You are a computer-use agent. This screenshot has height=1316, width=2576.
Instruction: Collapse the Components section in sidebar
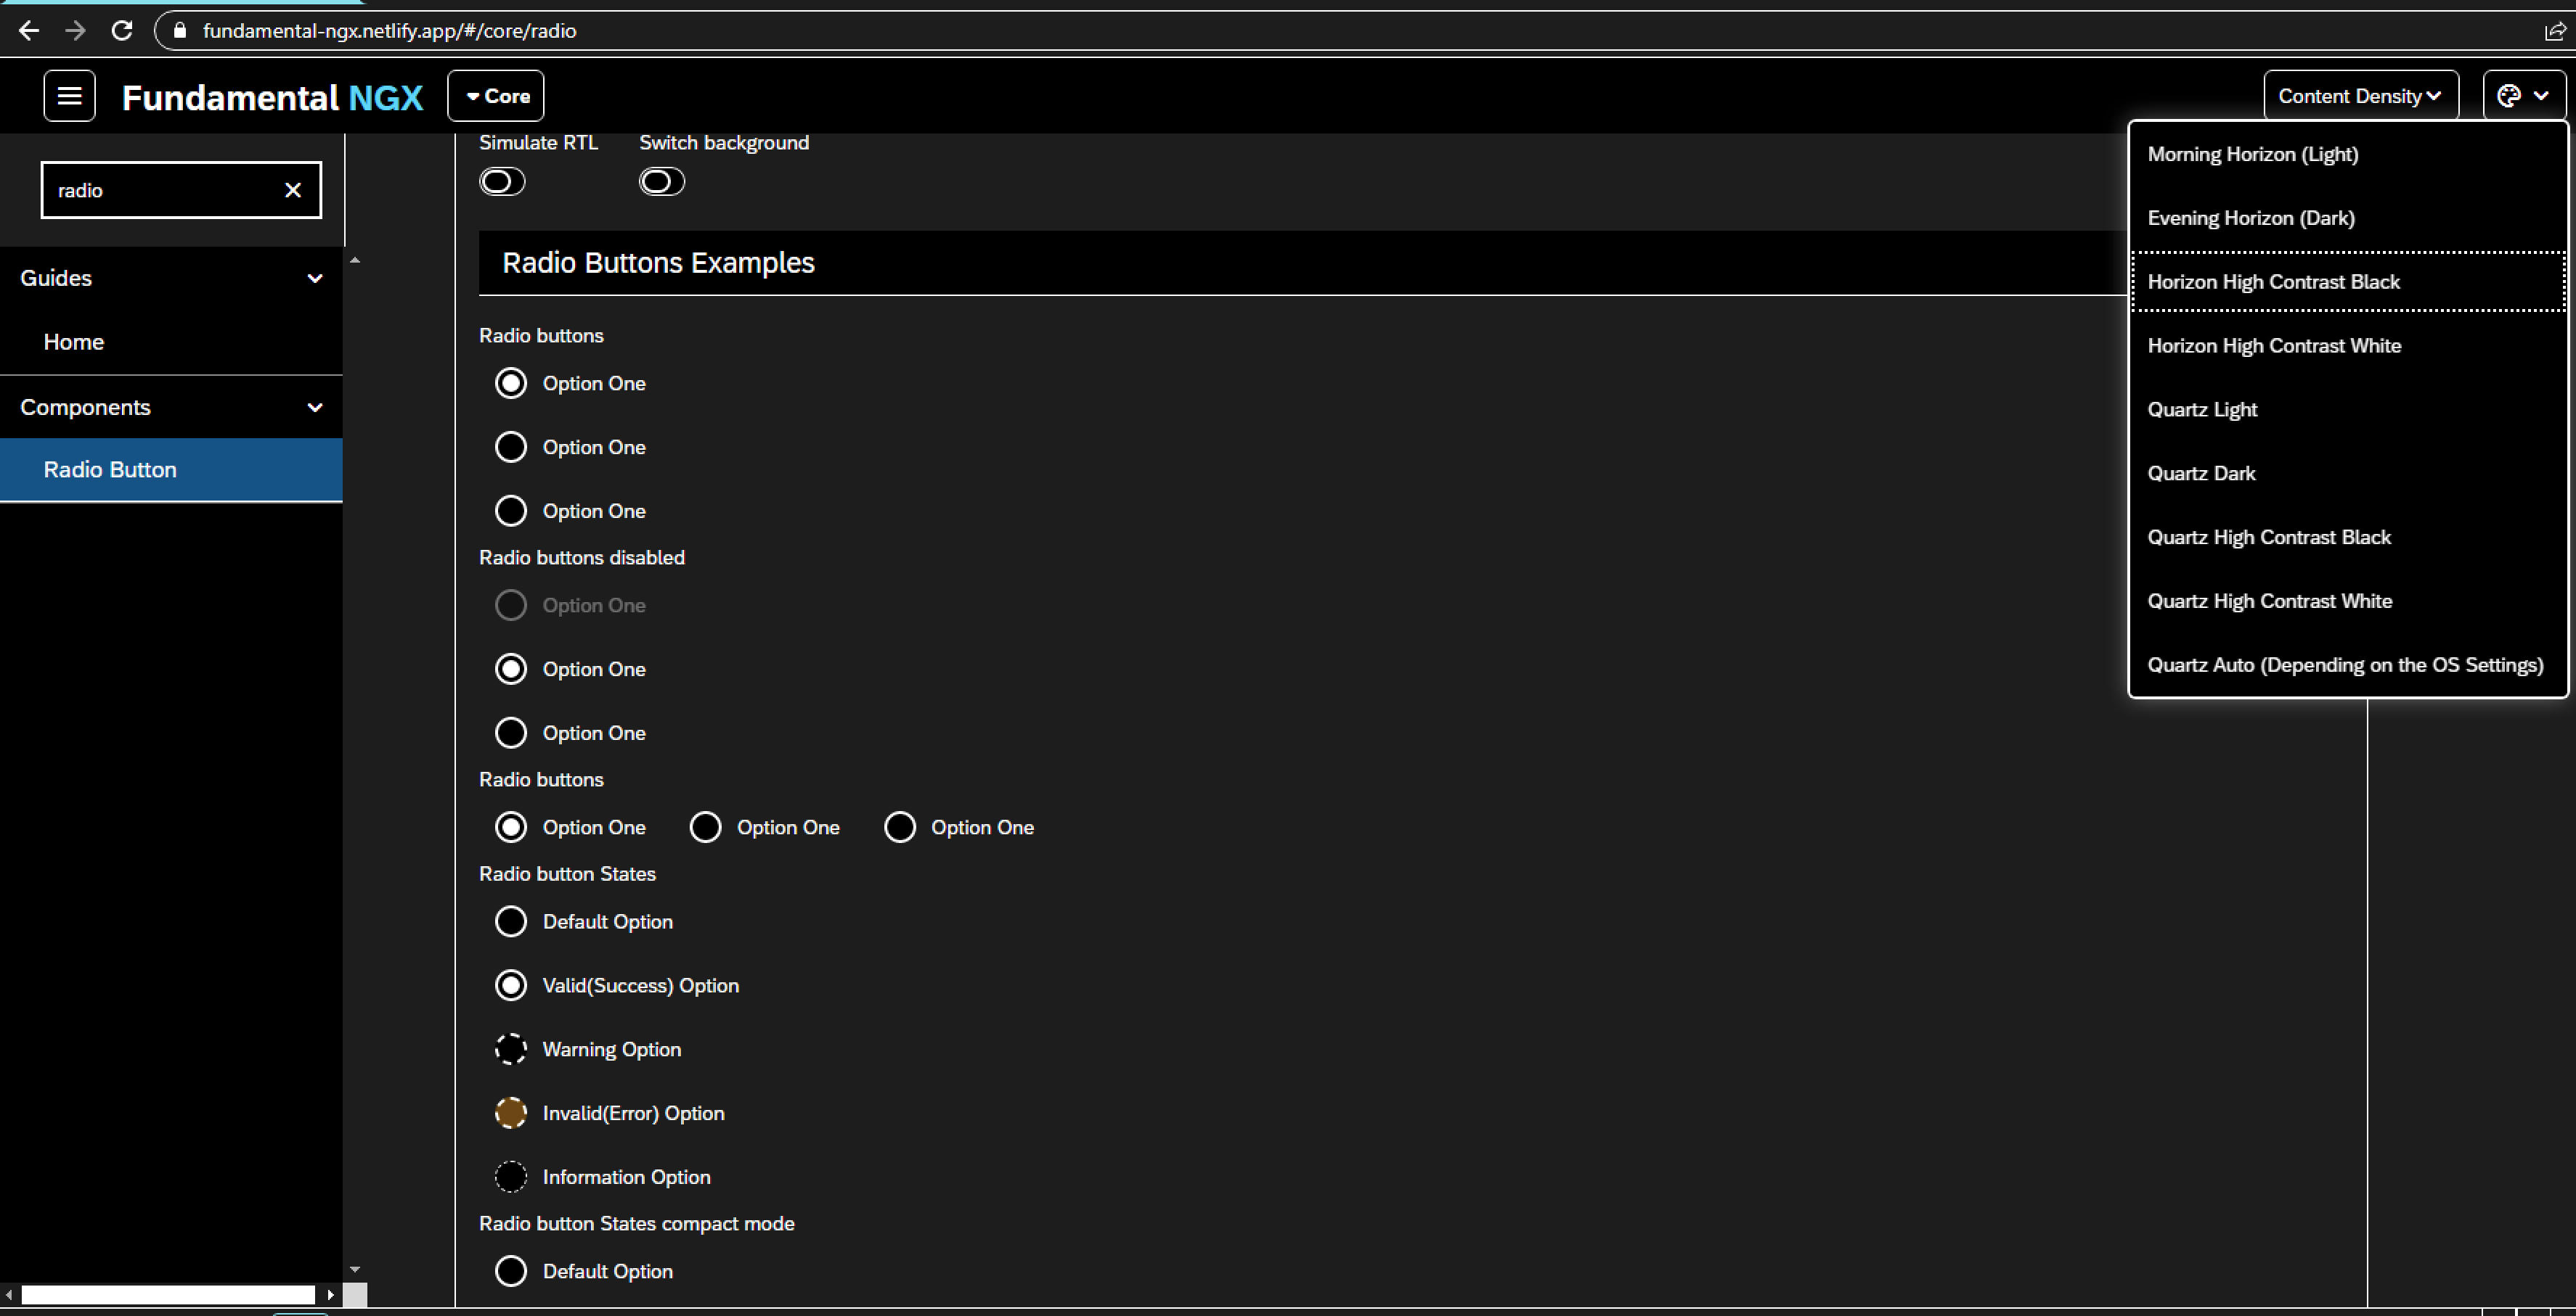tap(314, 408)
